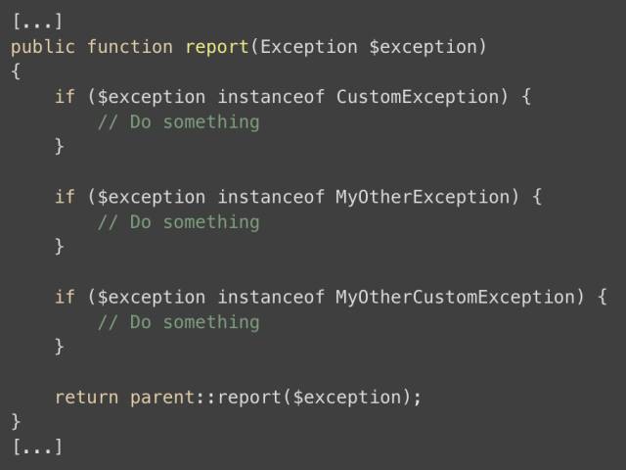Select the 'report' function name
Viewport: 626px width, 470px height.
(217, 48)
